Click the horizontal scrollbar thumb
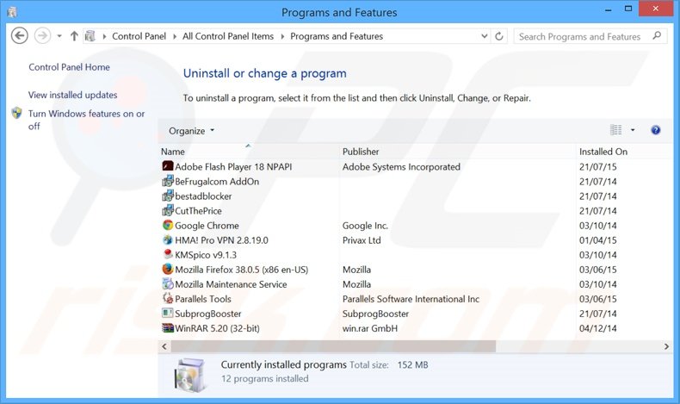 coord(333,346)
